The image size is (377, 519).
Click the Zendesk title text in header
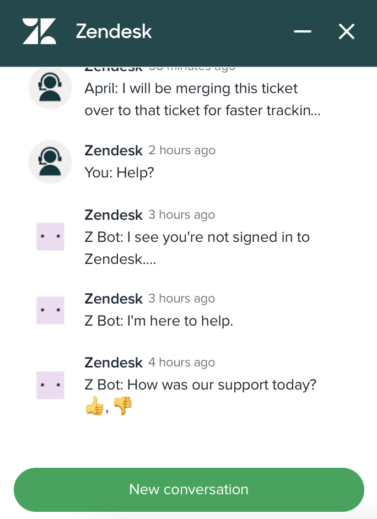[114, 31]
